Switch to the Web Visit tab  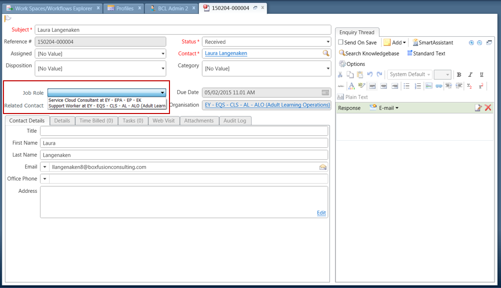click(164, 120)
